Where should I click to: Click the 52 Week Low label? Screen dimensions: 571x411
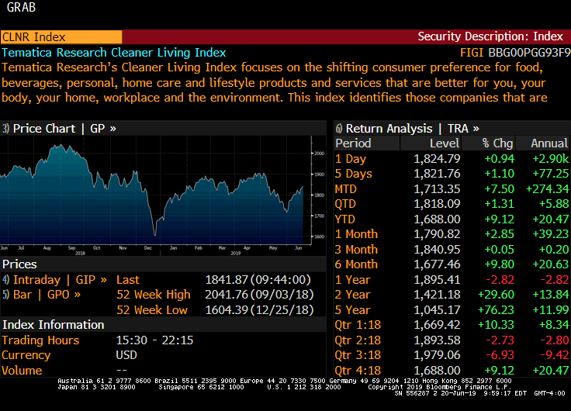click(152, 309)
